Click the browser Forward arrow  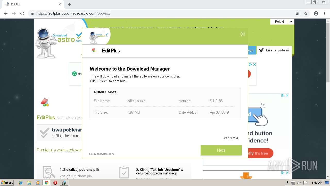[x=14, y=13]
